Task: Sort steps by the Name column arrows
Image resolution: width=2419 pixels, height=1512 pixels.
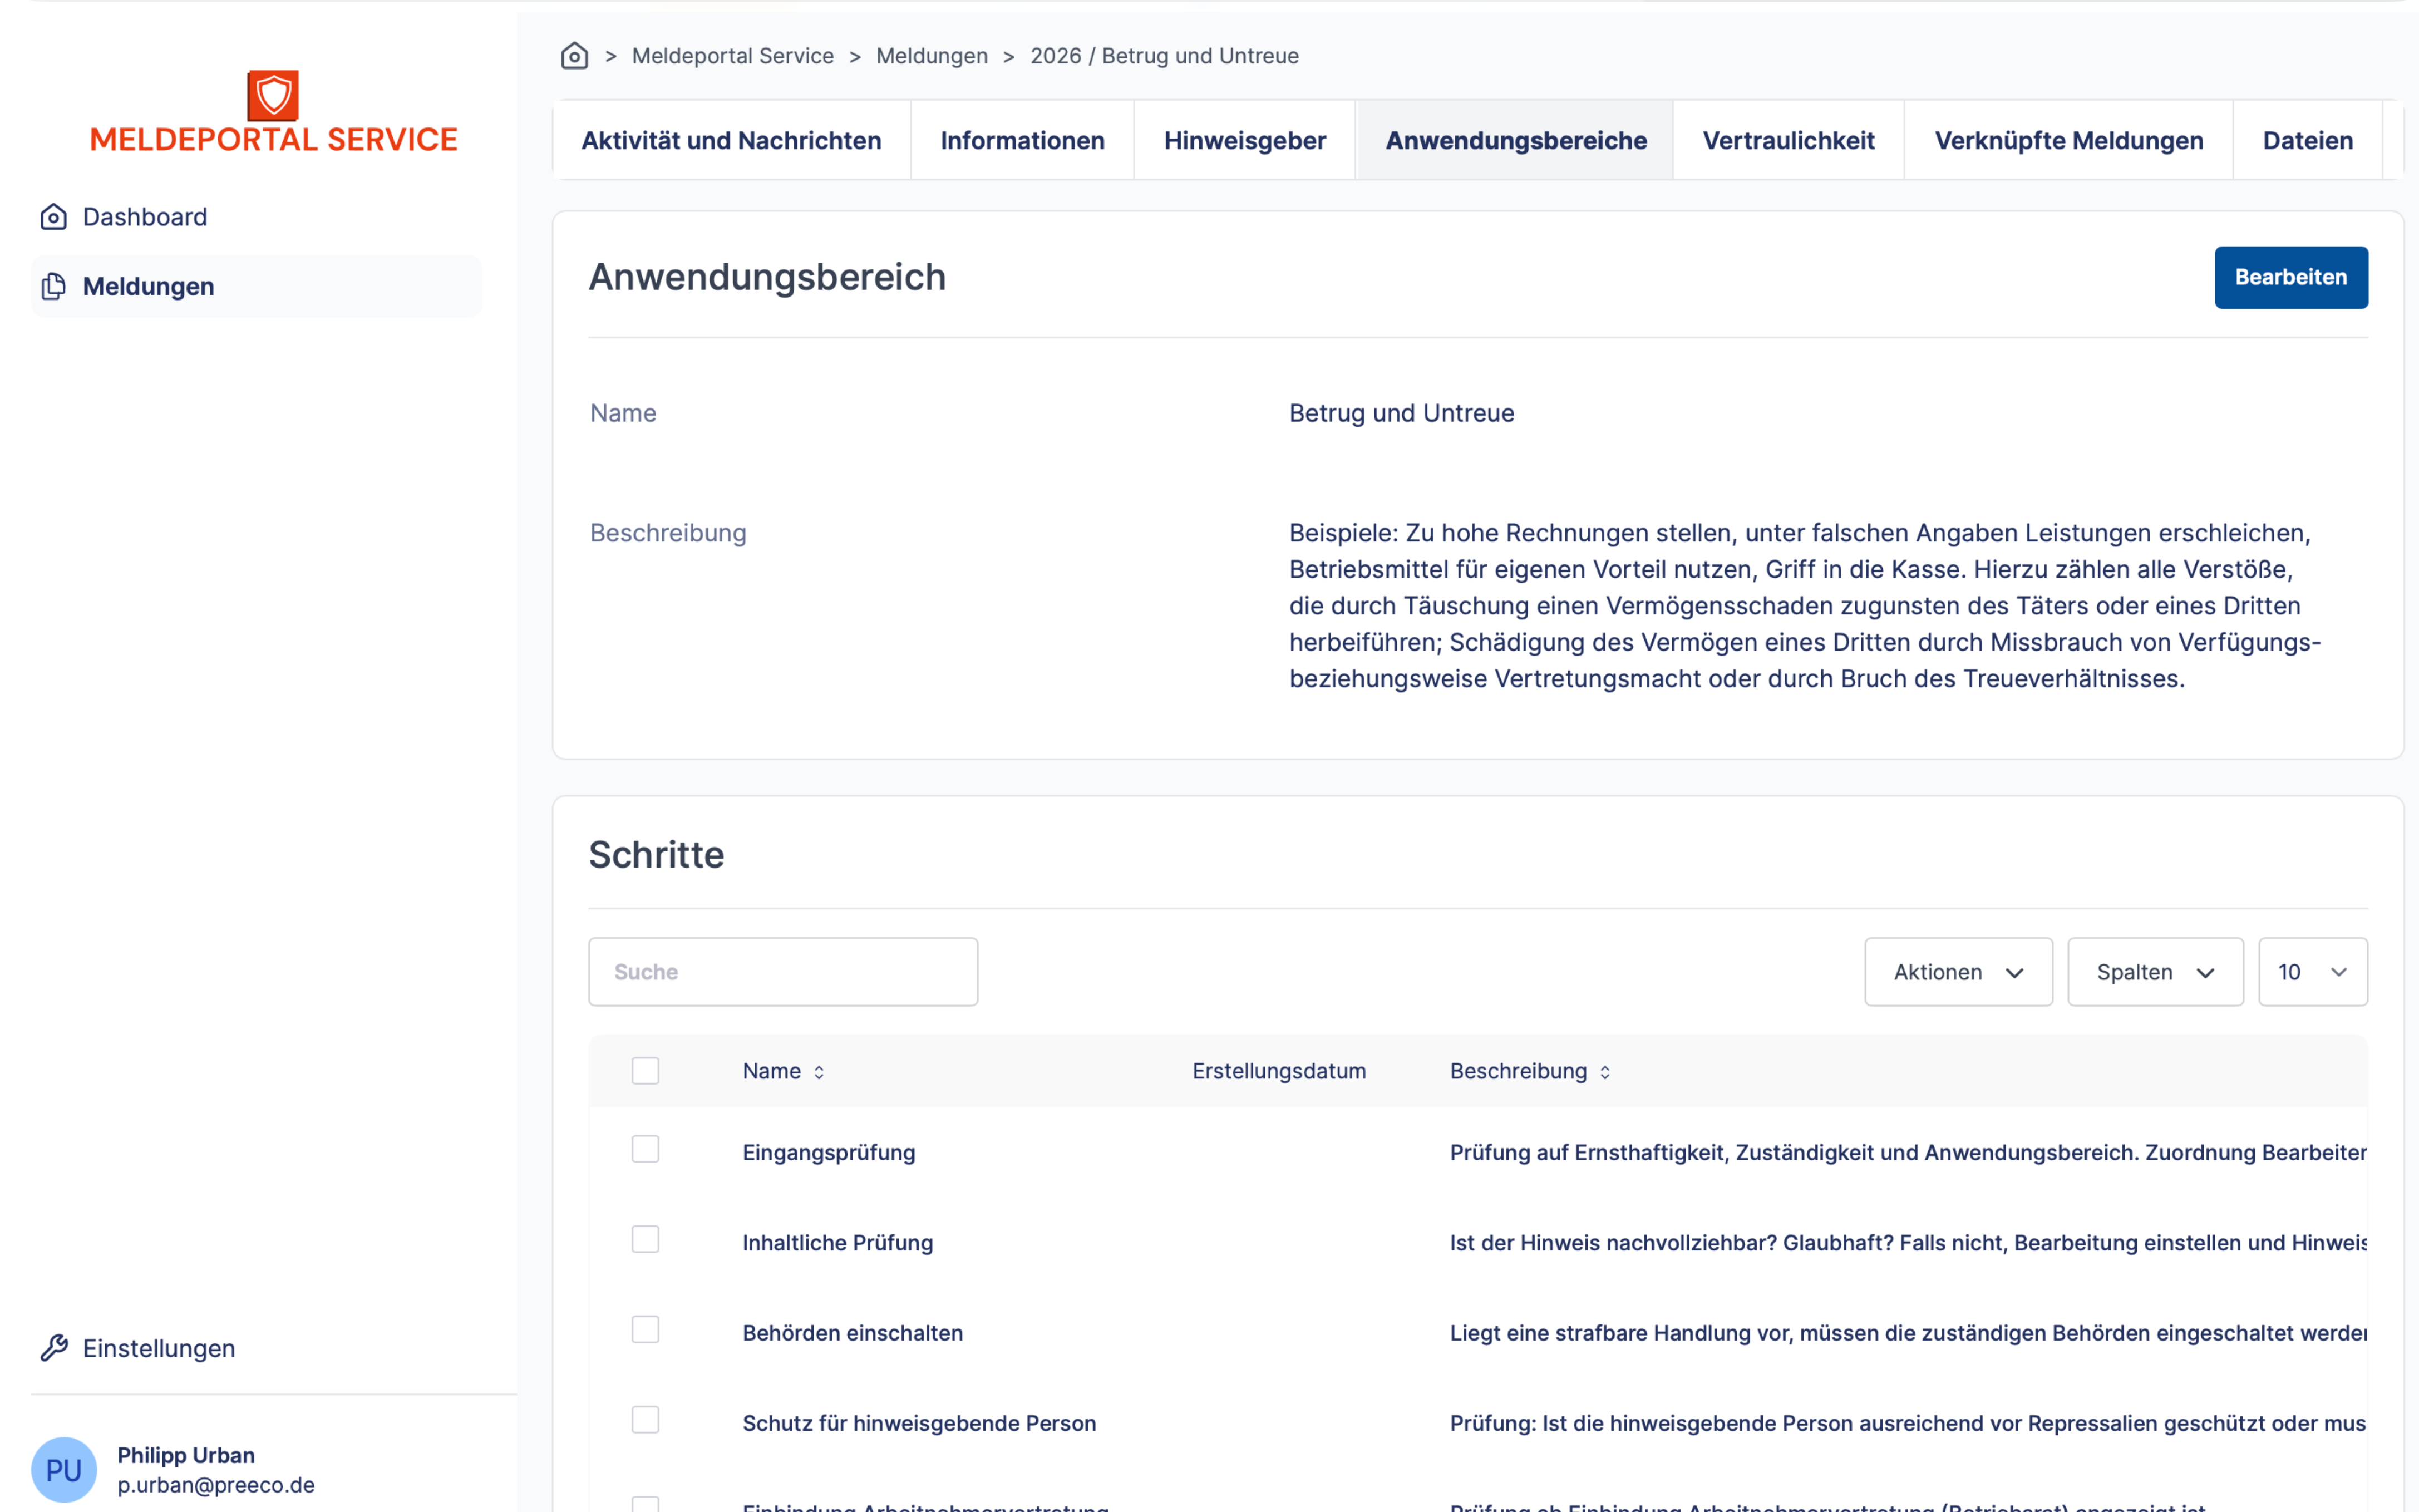Action: [x=818, y=1072]
